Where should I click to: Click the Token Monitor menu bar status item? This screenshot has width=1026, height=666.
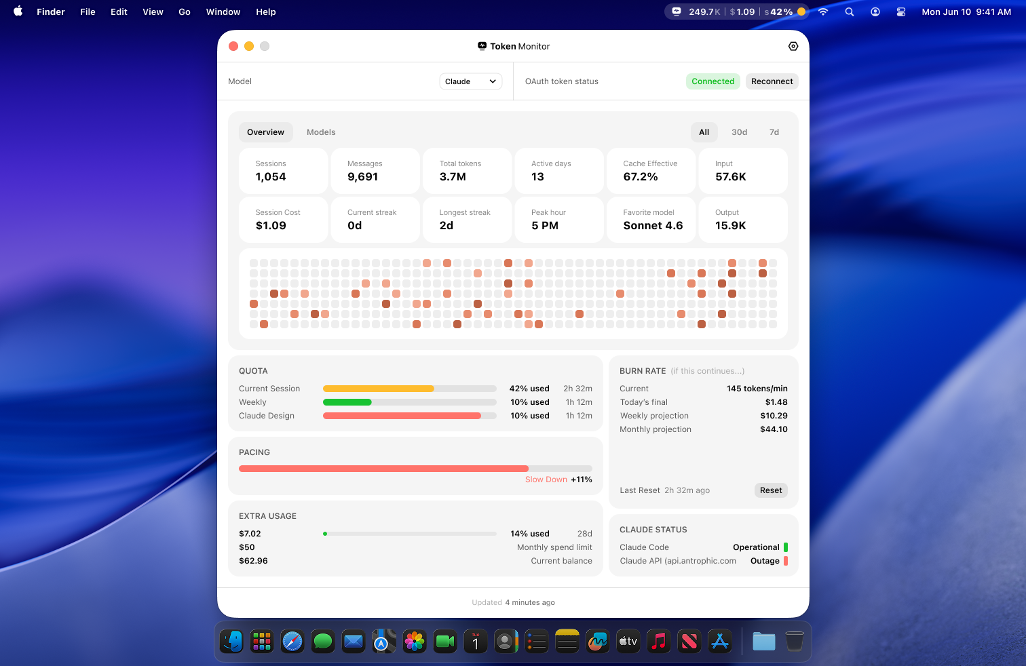point(738,12)
